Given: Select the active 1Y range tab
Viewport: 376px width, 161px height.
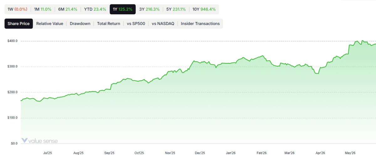Looking at the screenshot, I should click(x=123, y=9).
